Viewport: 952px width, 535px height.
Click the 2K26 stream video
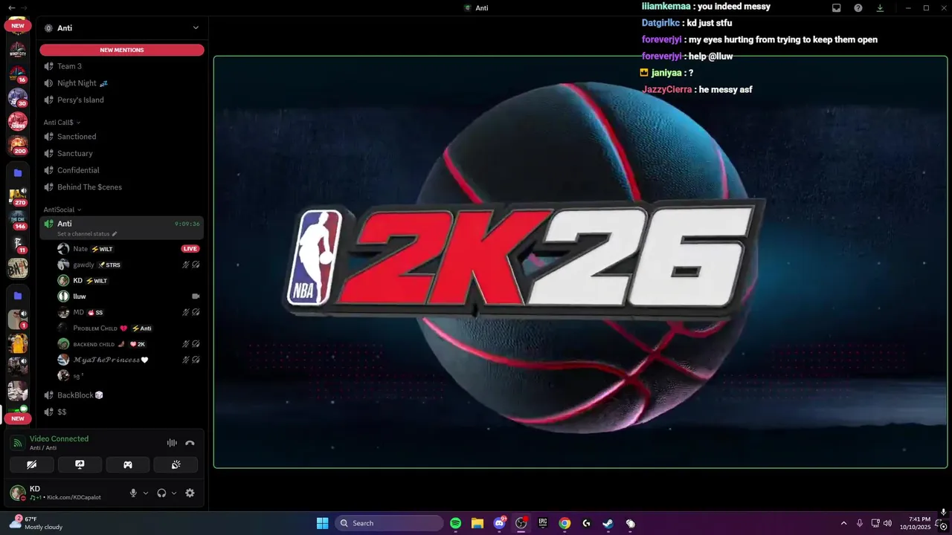click(580, 262)
